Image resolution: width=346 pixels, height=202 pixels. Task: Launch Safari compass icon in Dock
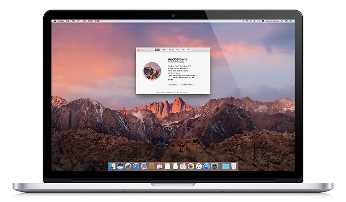coord(136,166)
